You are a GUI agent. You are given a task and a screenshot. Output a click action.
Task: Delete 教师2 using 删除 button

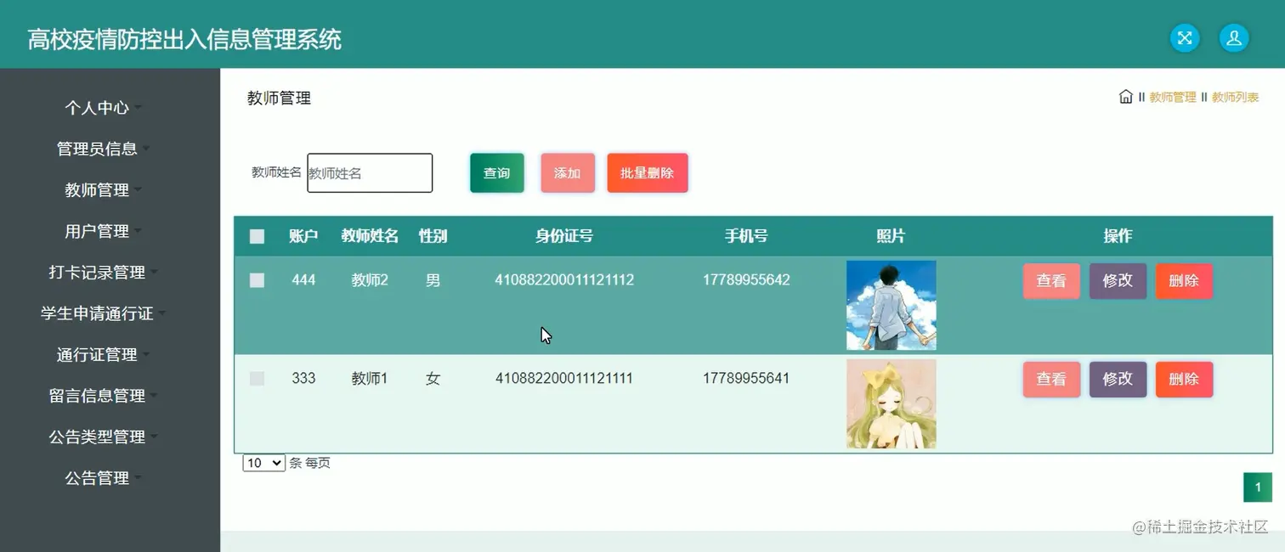click(x=1184, y=281)
